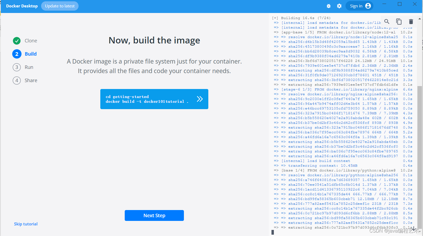Click '[internal] load build context' line

(x=316, y=161)
